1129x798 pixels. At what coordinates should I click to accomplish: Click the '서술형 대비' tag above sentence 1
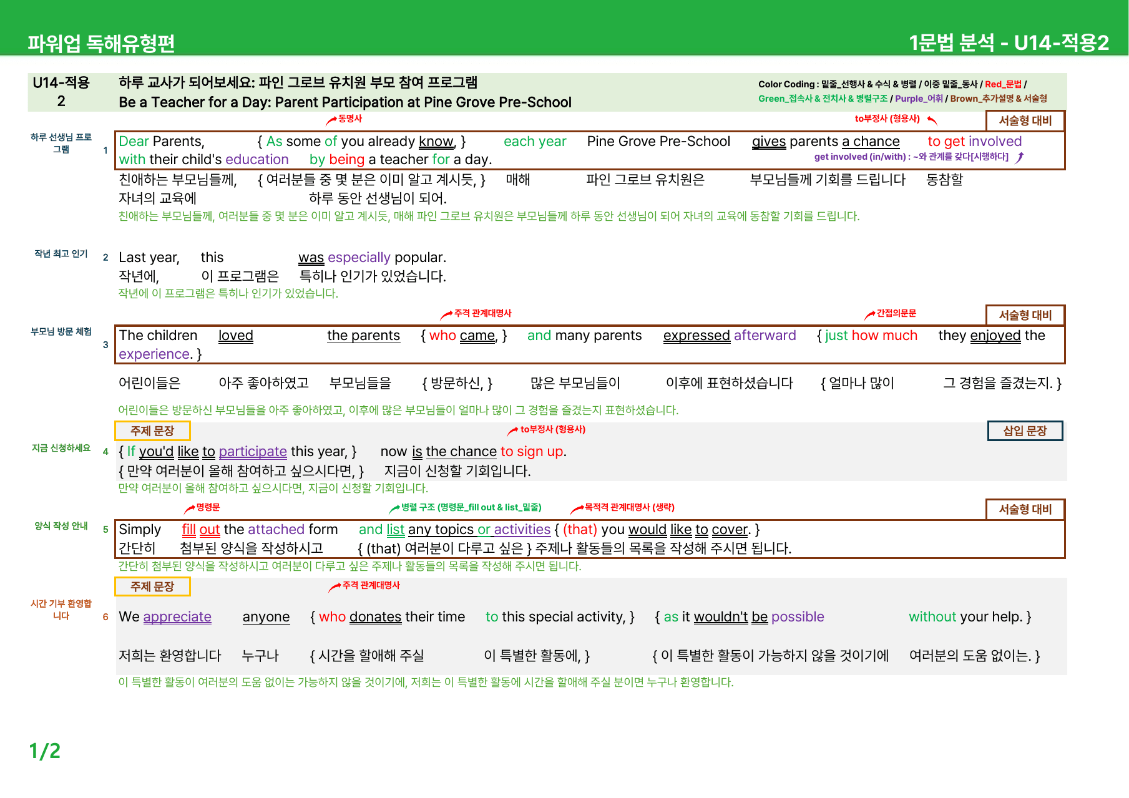[x=1025, y=120]
